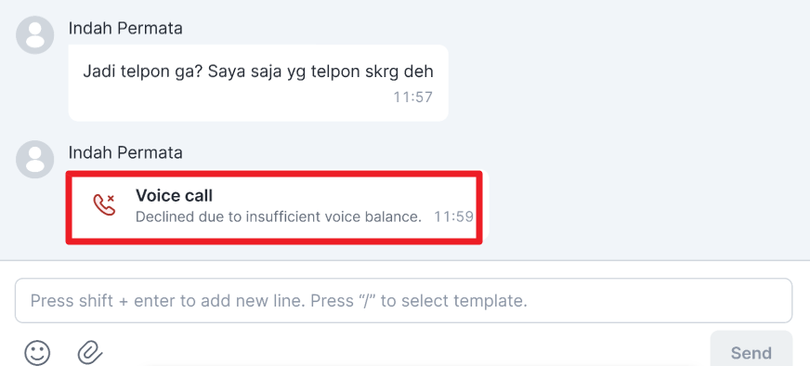This screenshot has width=810, height=366.
Task: Focus the message input field
Action: (x=403, y=300)
